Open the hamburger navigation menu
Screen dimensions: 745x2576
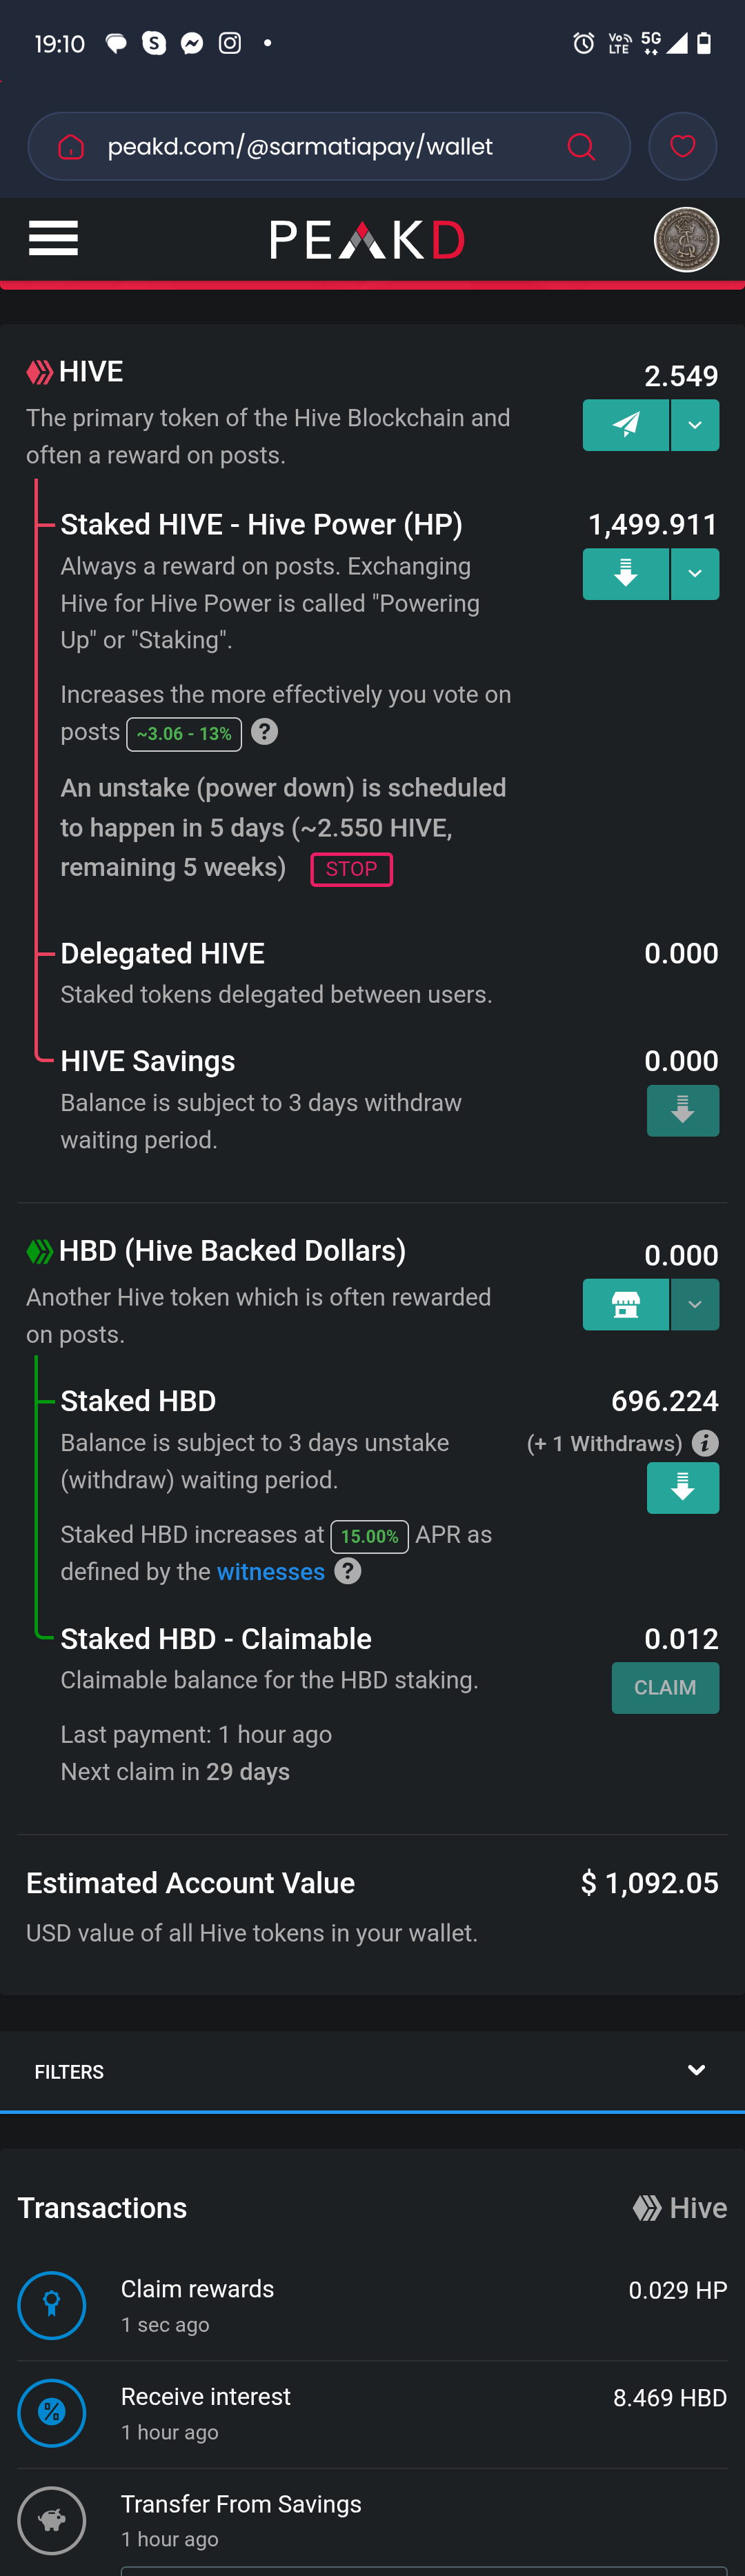point(53,239)
